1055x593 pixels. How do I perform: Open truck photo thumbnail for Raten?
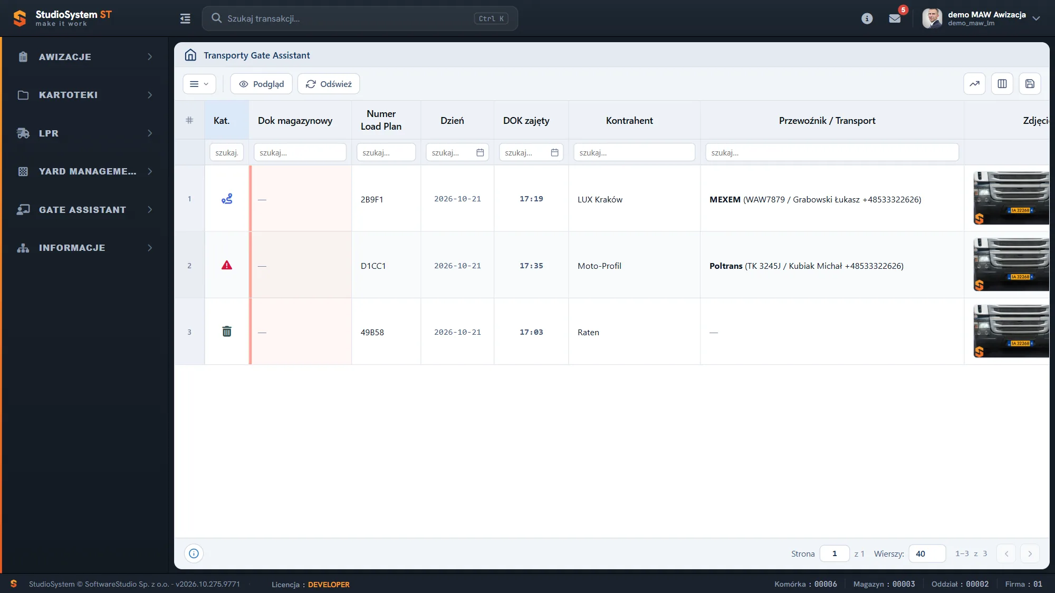pos(1011,331)
